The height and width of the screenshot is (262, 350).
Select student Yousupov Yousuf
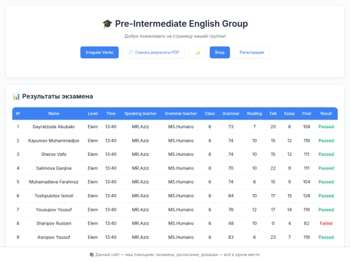pyautogui.click(x=54, y=210)
